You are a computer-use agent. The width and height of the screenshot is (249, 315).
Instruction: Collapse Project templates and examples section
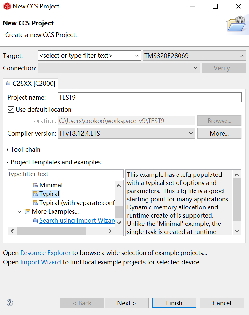click(x=8, y=162)
